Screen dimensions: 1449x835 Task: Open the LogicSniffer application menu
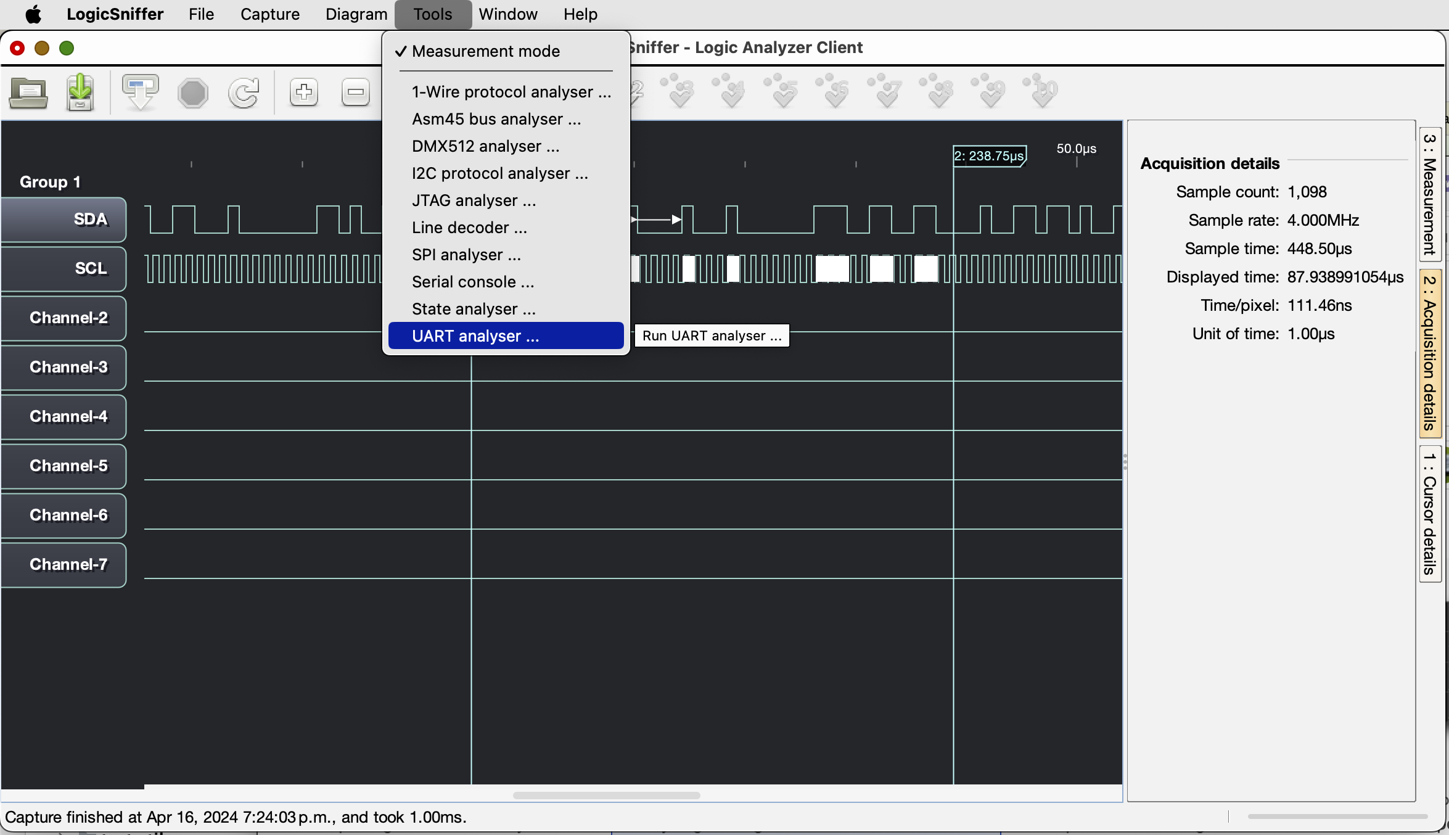tap(115, 14)
